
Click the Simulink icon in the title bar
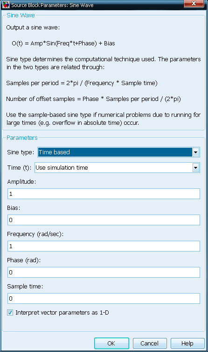[x=6, y=5]
